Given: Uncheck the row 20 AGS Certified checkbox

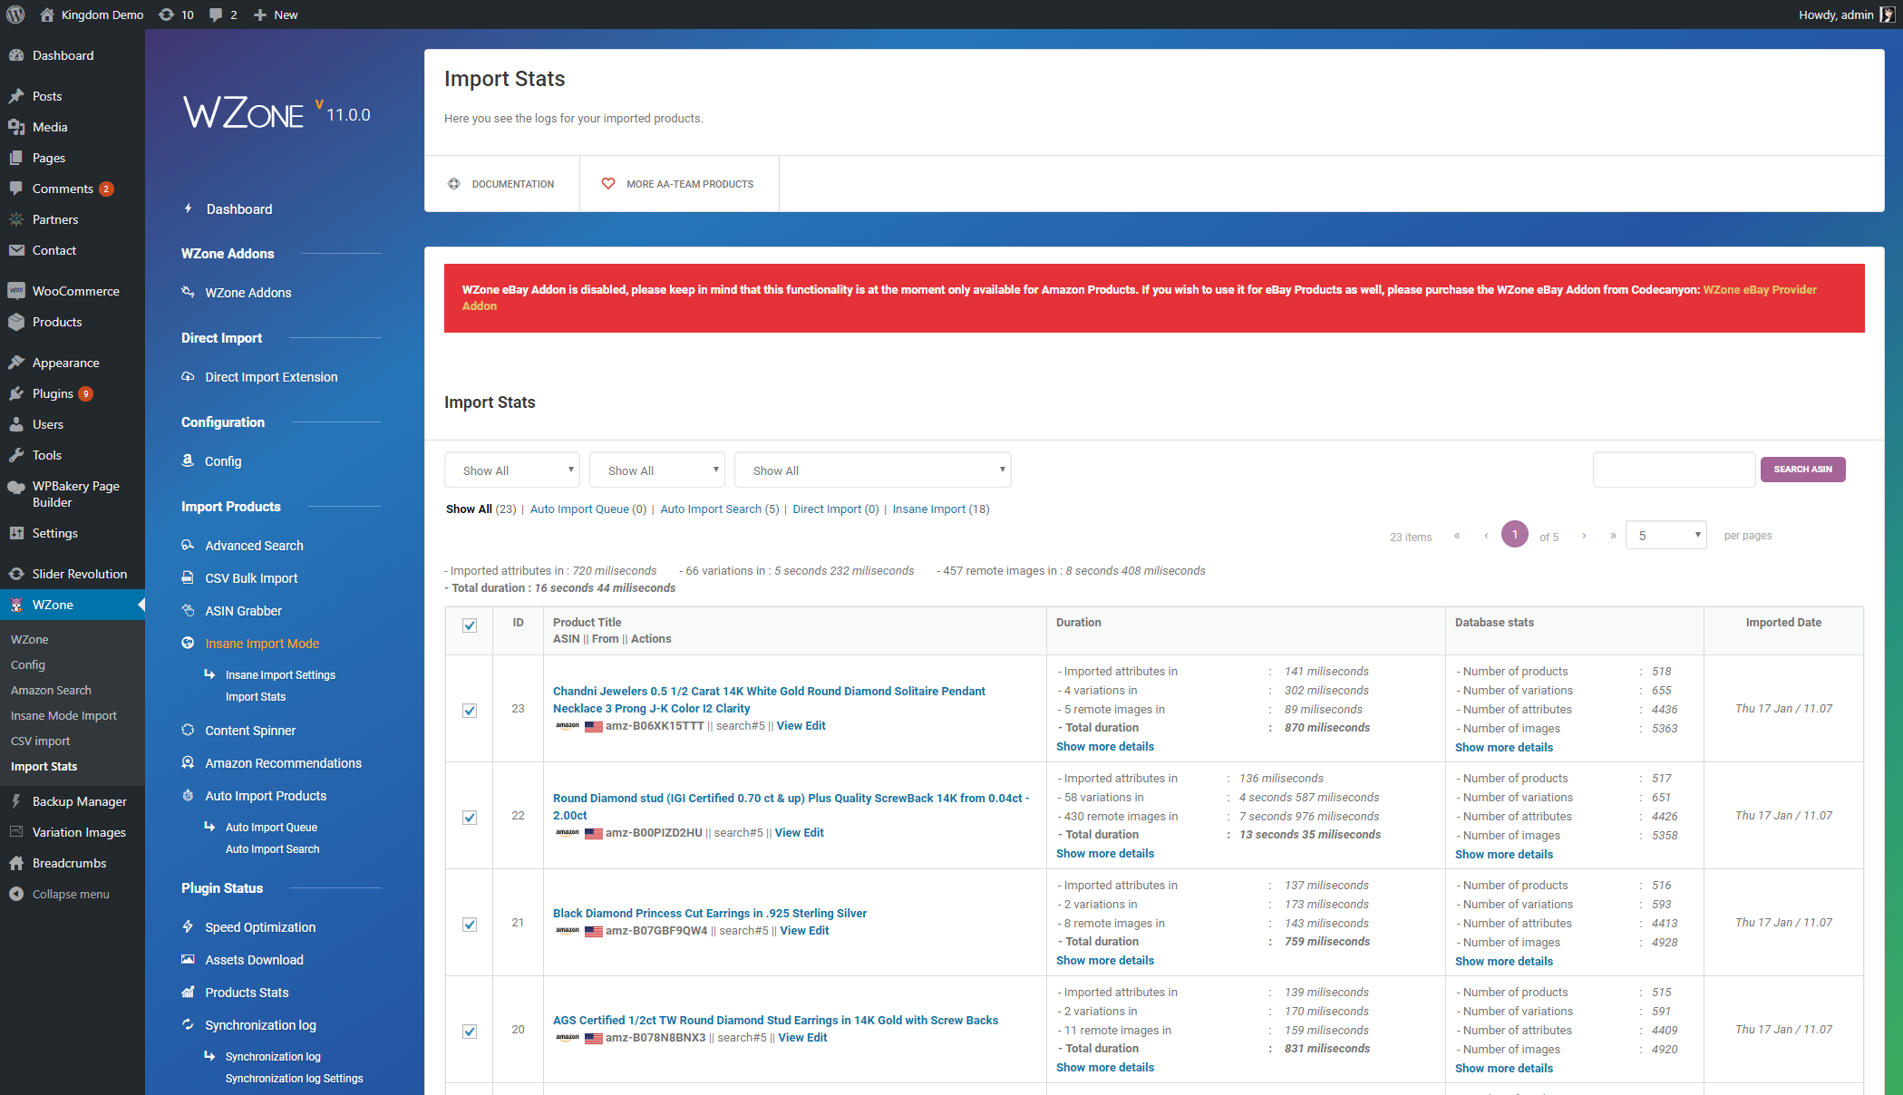Looking at the screenshot, I should [x=470, y=1032].
